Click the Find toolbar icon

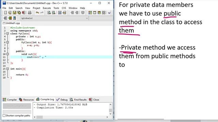(49, 13)
